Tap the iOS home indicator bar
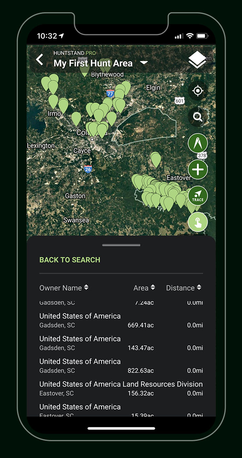This screenshot has height=458, width=242. tap(121, 428)
